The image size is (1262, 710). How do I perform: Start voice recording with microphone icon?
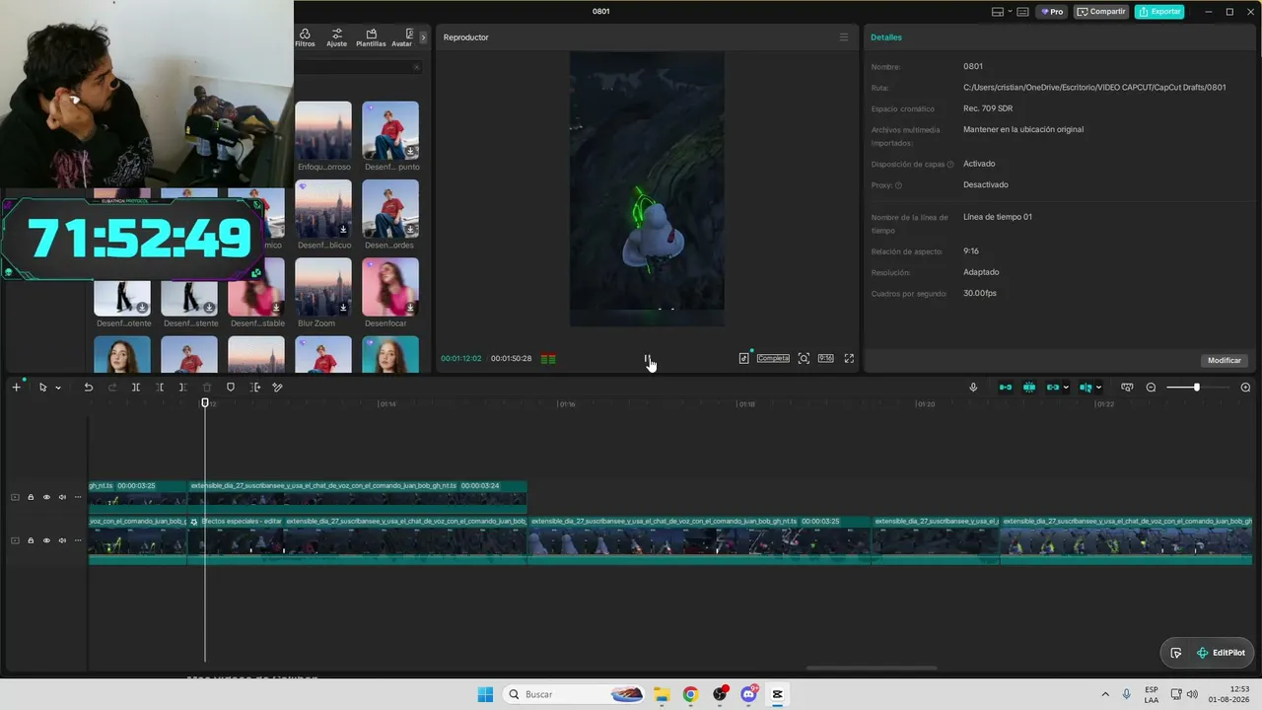coord(973,388)
